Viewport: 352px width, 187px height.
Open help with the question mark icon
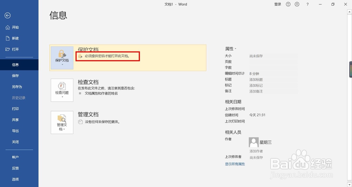[x=307, y=4]
